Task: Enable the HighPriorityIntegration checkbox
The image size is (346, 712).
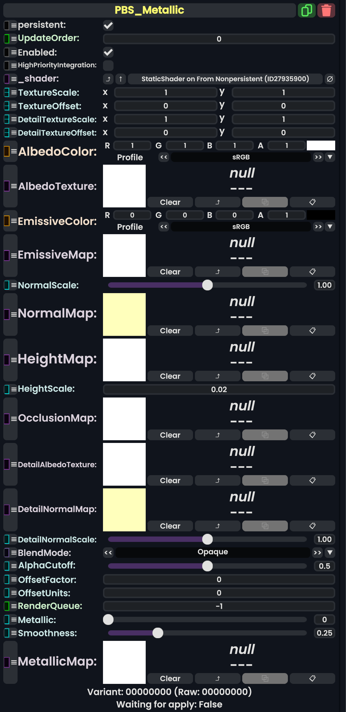Action: (x=108, y=65)
